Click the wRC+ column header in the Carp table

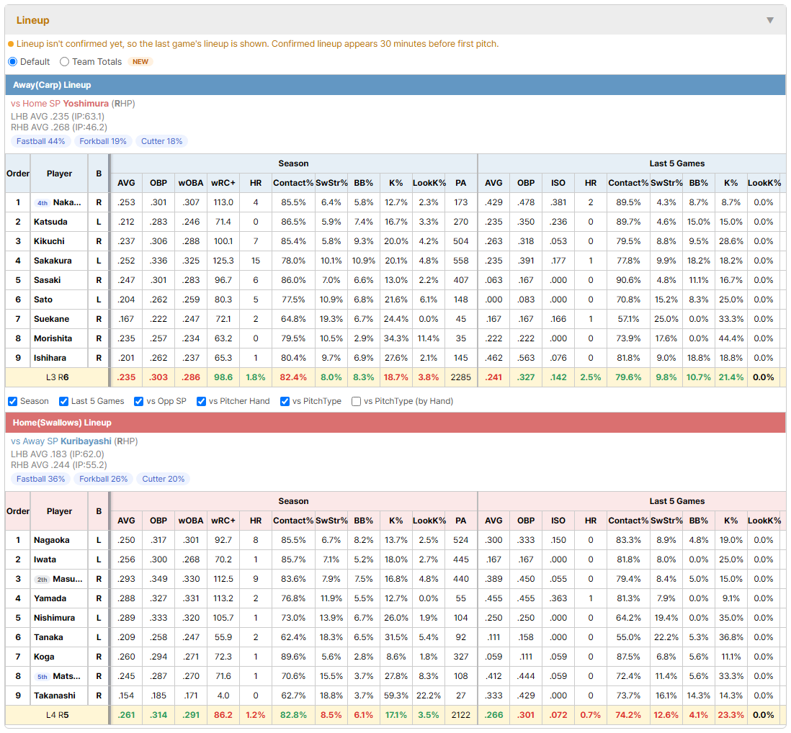[x=223, y=183]
